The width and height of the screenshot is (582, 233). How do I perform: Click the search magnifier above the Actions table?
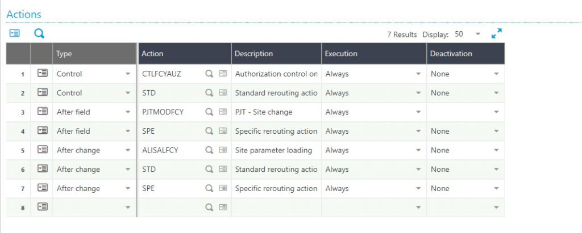click(x=39, y=33)
